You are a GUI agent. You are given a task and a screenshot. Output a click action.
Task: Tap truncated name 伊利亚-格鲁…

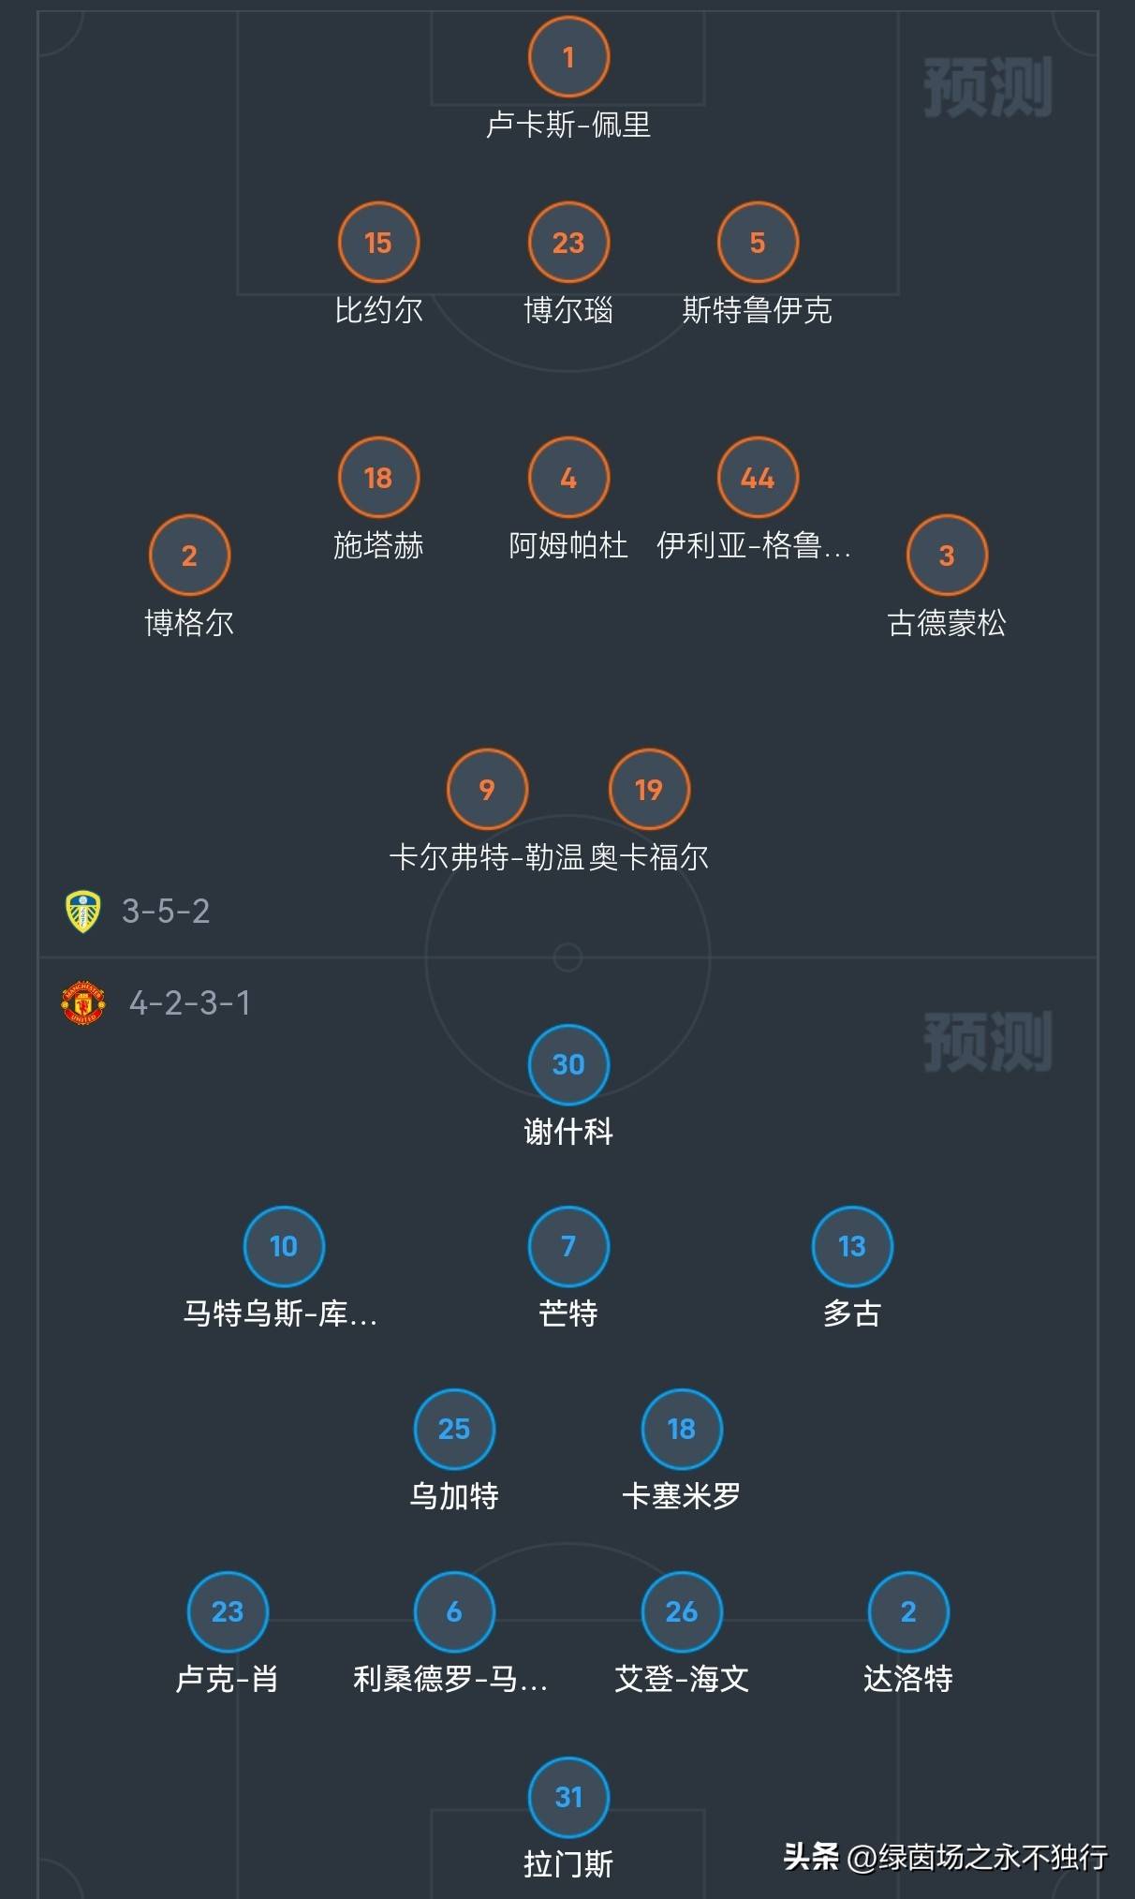coord(754,545)
